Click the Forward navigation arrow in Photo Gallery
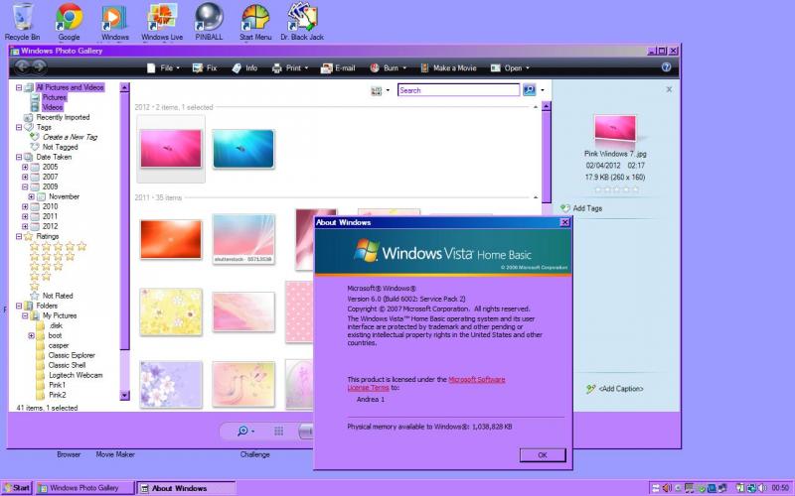 pyautogui.click(x=39, y=66)
